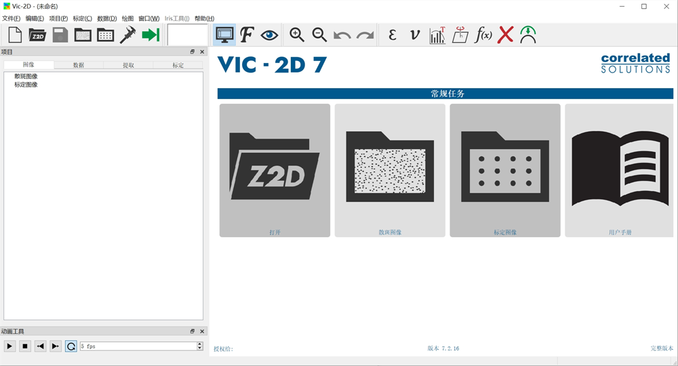Add speckle images via toolbar folder icon
Image resolution: width=678 pixels, height=366 pixels.
click(83, 35)
